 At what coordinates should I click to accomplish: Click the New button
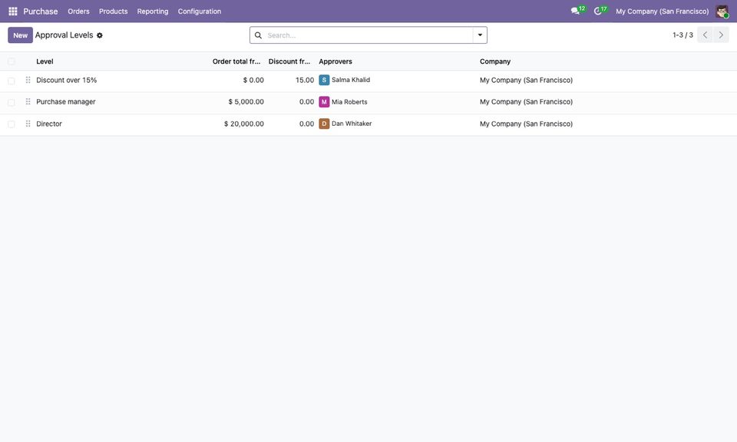(20, 35)
